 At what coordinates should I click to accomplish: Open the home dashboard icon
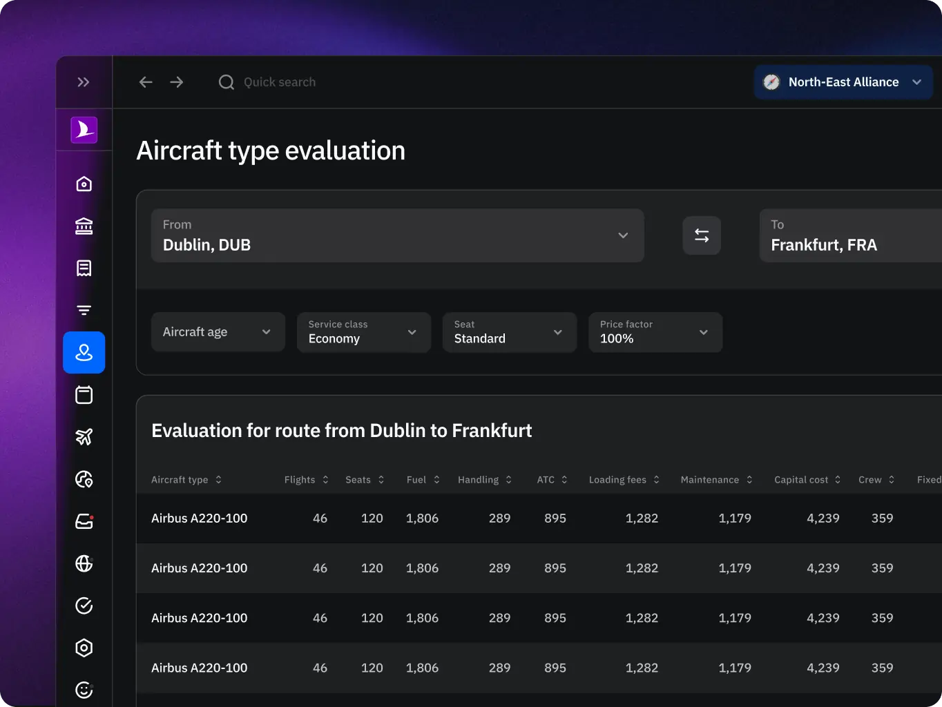(x=84, y=184)
